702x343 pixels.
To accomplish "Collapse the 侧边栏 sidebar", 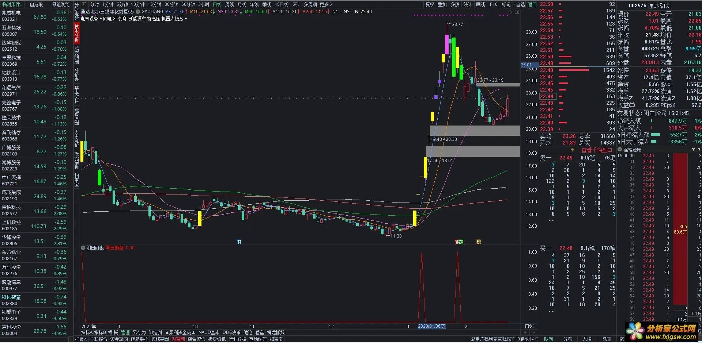I will (529, 339).
